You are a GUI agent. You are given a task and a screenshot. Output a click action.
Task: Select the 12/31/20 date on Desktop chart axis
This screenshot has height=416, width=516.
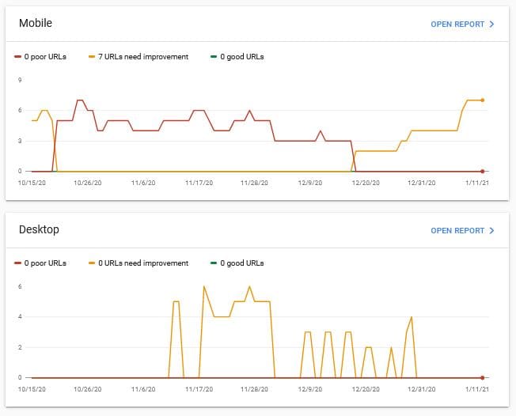tap(422, 389)
